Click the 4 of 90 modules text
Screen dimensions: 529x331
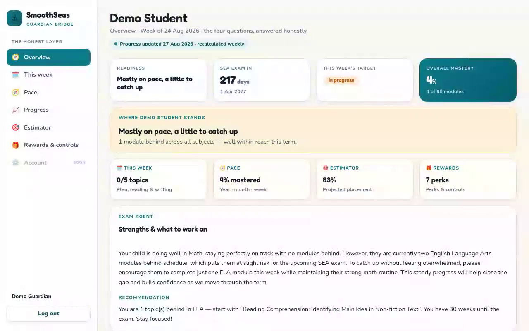(445, 91)
